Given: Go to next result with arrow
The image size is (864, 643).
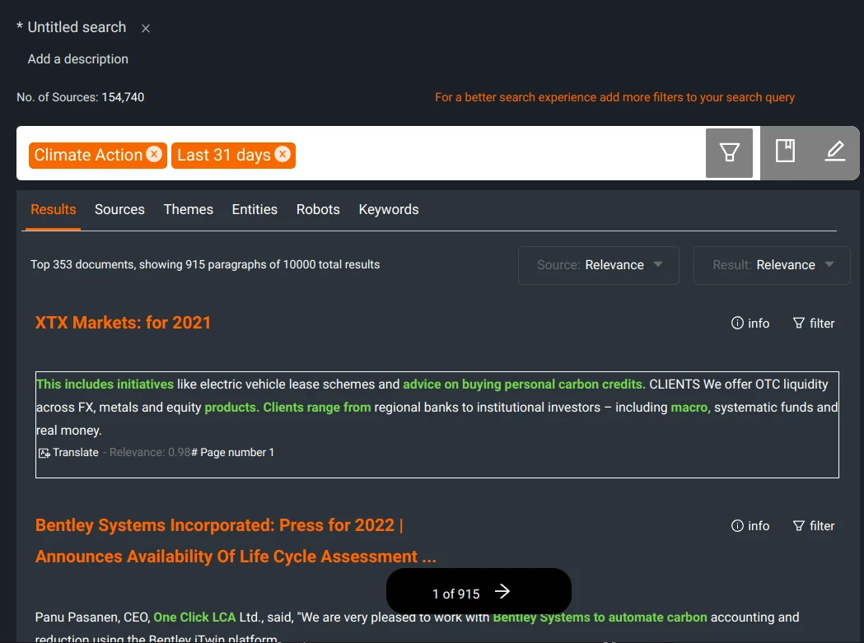Looking at the screenshot, I should click(x=502, y=592).
